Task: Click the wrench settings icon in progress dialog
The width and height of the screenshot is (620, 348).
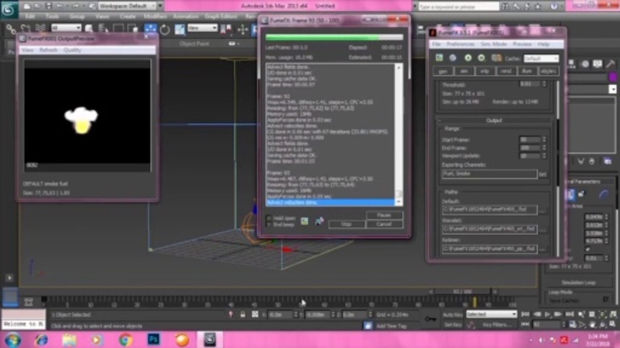Action: tap(319, 221)
